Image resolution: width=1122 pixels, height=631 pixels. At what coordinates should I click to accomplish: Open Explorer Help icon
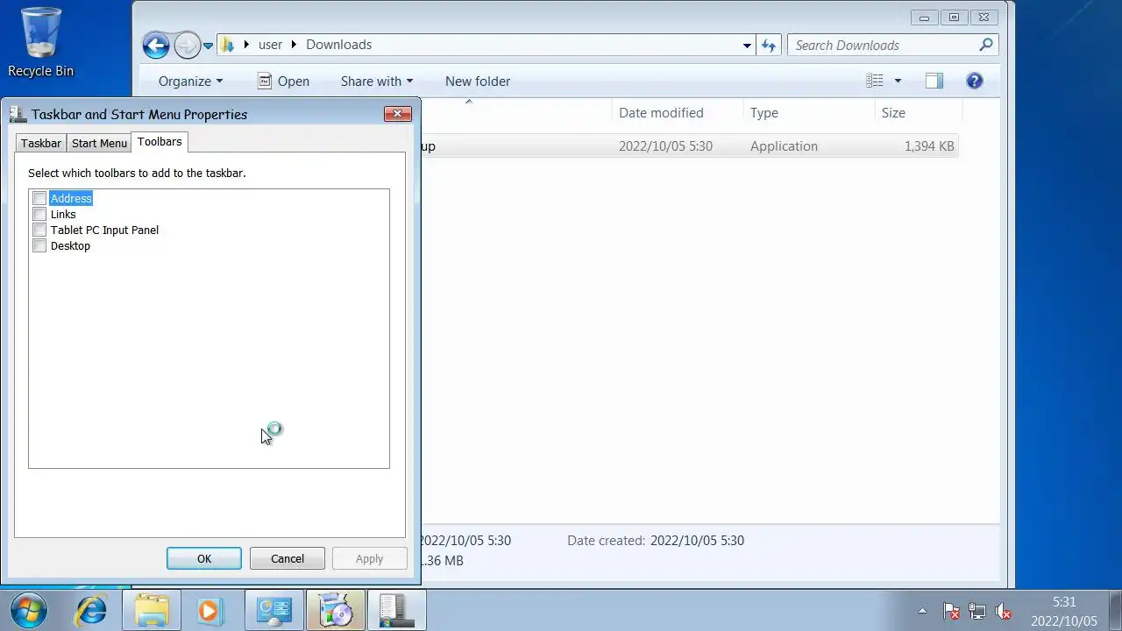(x=974, y=81)
